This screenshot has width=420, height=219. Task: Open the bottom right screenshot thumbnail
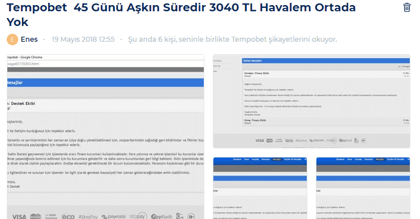click(363, 189)
